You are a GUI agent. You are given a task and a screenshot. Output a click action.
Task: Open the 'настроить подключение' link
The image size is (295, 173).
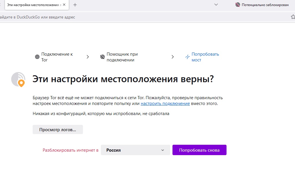(x=165, y=104)
